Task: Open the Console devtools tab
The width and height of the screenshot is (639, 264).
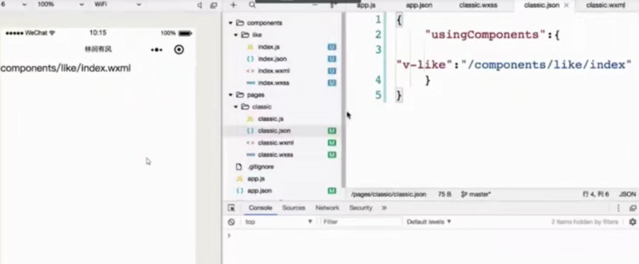Action: [260, 208]
